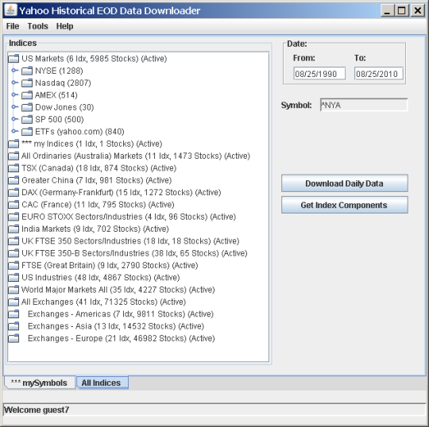The width and height of the screenshot is (429, 427).
Task: Click the Dow Jones folder icon
Action: (x=27, y=107)
